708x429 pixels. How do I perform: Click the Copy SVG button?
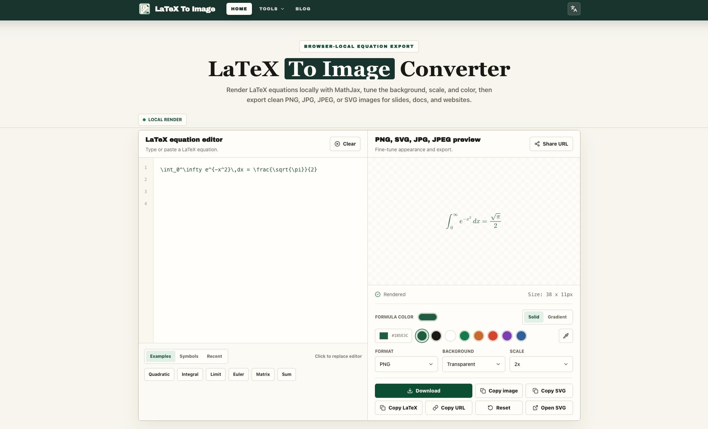[549, 391]
